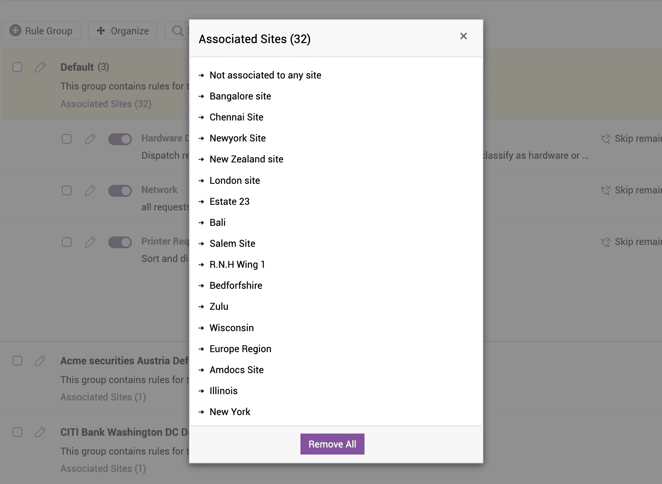Expand the London site entry
Screen dimensions: 662x484
pos(202,180)
